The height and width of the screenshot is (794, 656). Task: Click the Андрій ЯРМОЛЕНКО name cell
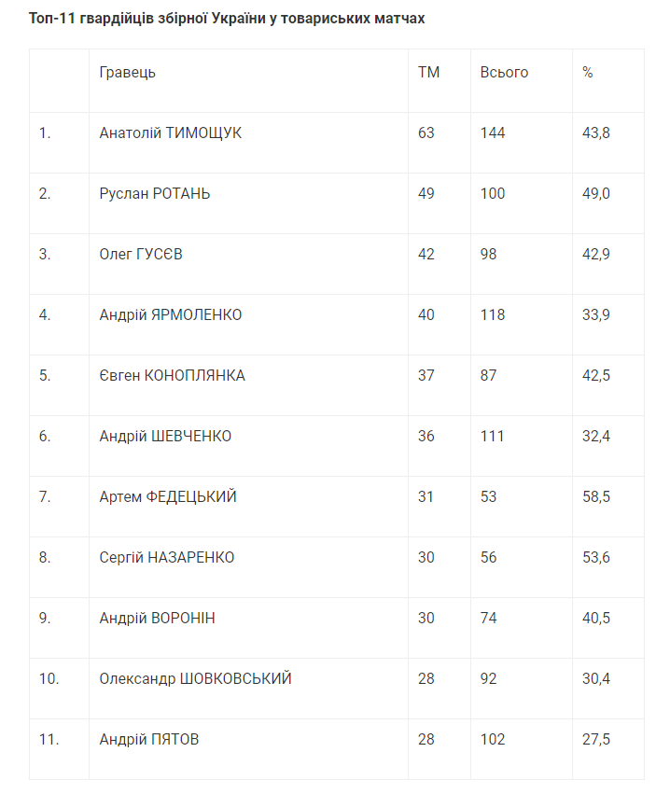pos(171,315)
